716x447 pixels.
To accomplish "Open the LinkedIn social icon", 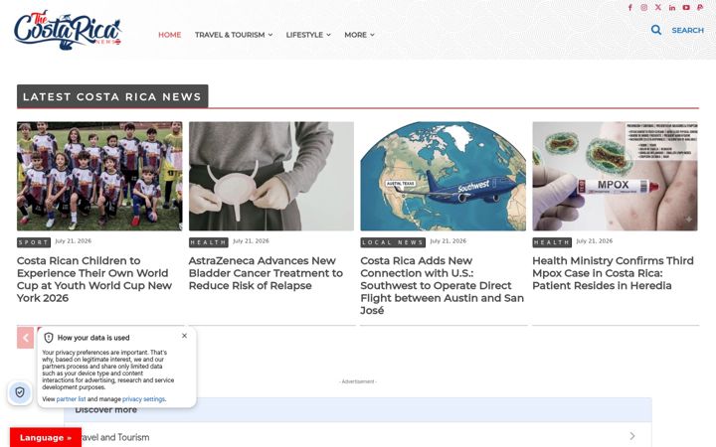I will coord(672,7).
